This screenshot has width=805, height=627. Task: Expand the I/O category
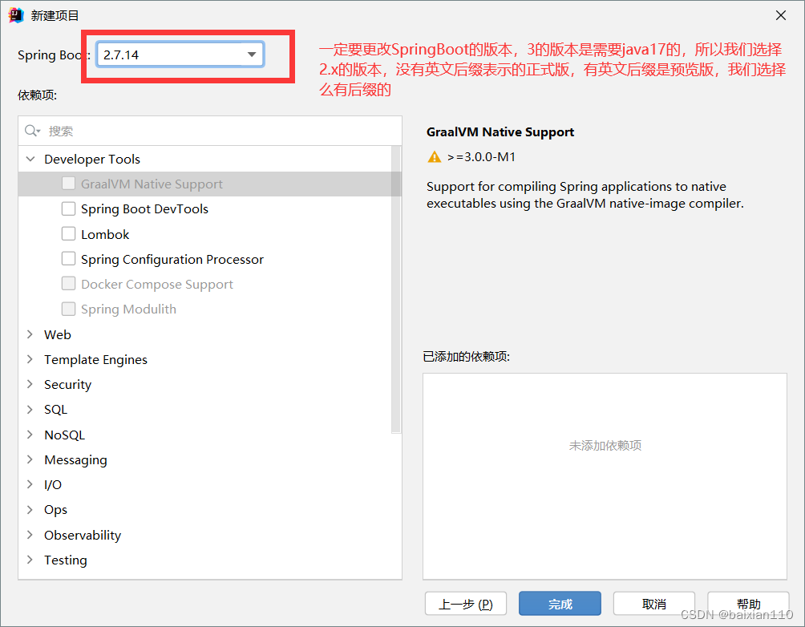[30, 484]
